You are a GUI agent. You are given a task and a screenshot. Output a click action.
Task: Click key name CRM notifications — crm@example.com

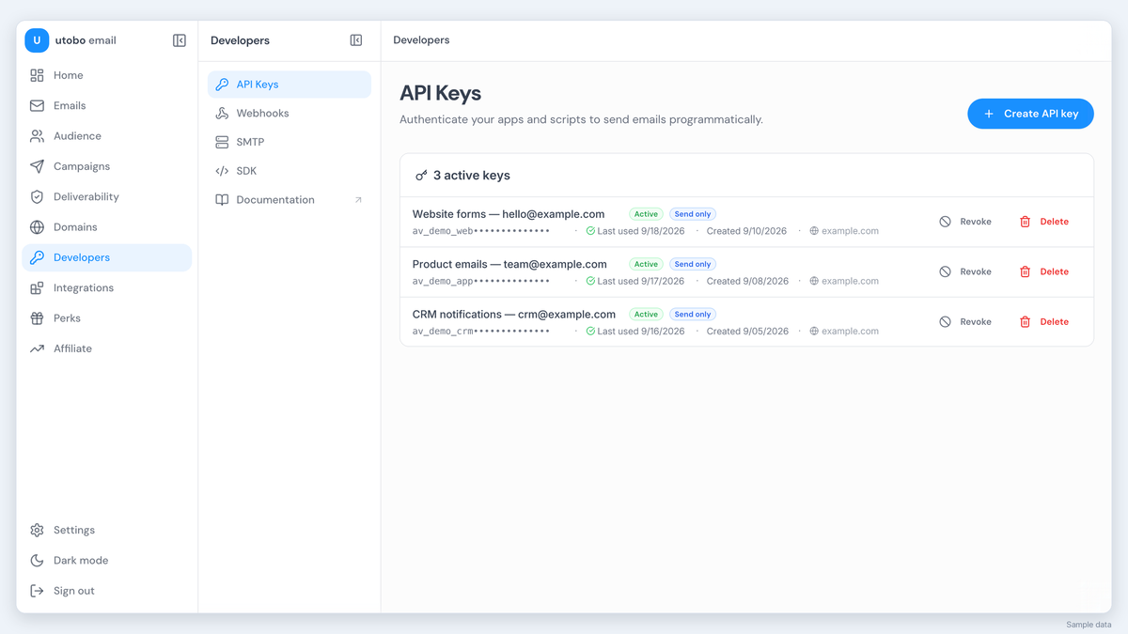(514, 314)
